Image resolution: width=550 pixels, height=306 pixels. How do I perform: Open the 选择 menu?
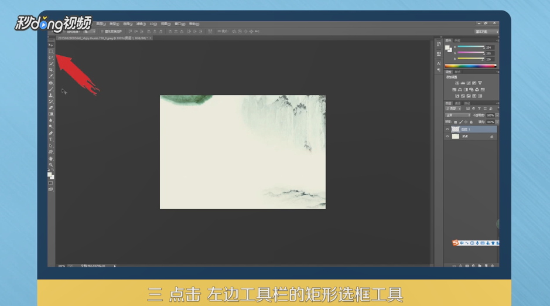[128, 24]
